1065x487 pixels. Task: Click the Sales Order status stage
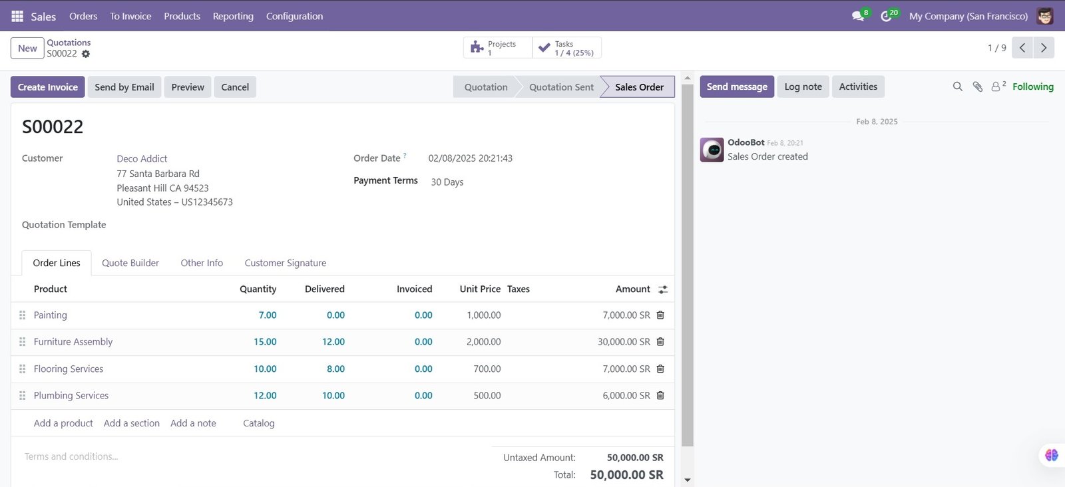(639, 87)
